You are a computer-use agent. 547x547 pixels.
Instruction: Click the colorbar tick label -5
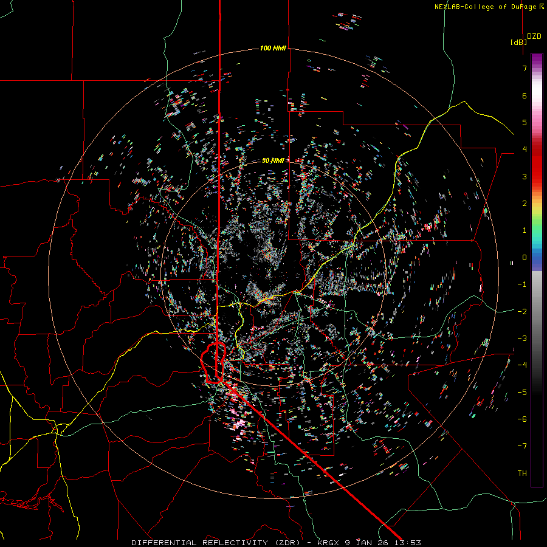pos(522,392)
